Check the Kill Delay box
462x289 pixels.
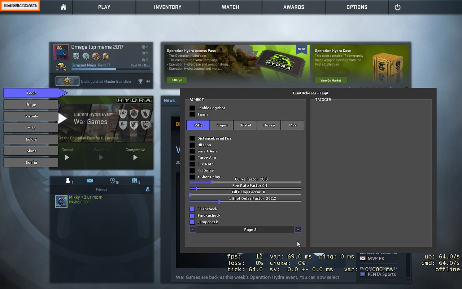point(192,171)
